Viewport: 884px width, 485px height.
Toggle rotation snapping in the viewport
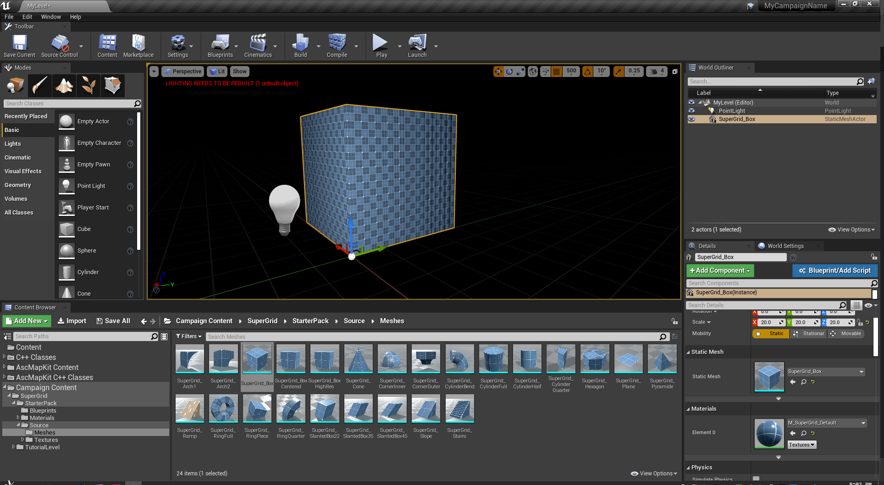click(587, 72)
